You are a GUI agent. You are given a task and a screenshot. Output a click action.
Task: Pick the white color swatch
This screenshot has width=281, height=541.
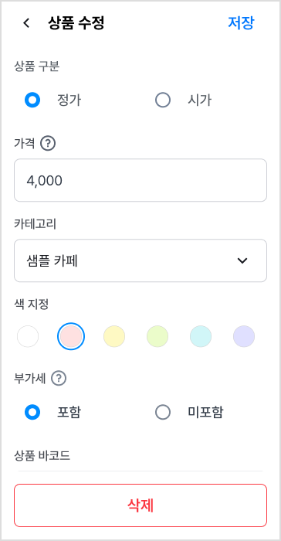pos(28,336)
